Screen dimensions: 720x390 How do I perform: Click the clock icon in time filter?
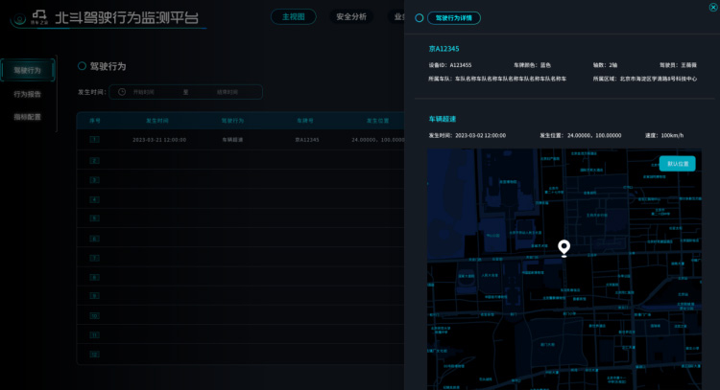[122, 92]
